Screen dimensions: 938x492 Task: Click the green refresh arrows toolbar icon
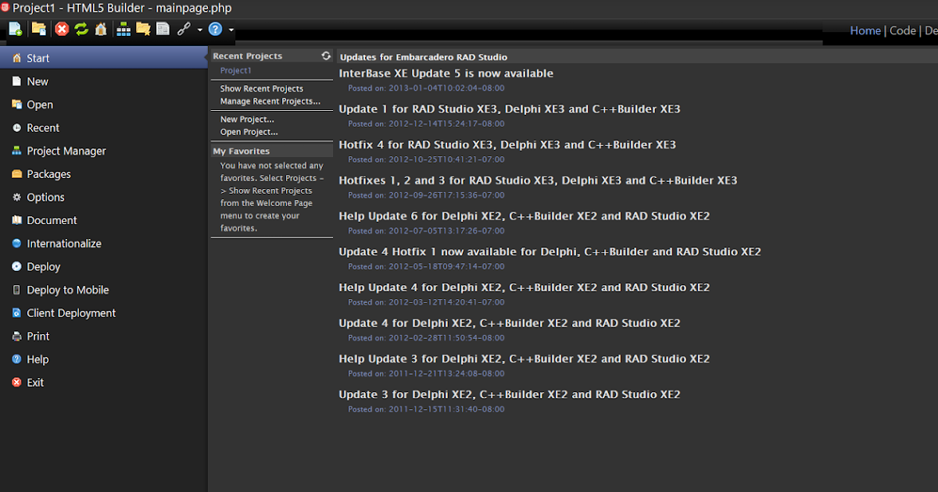tap(81, 30)
